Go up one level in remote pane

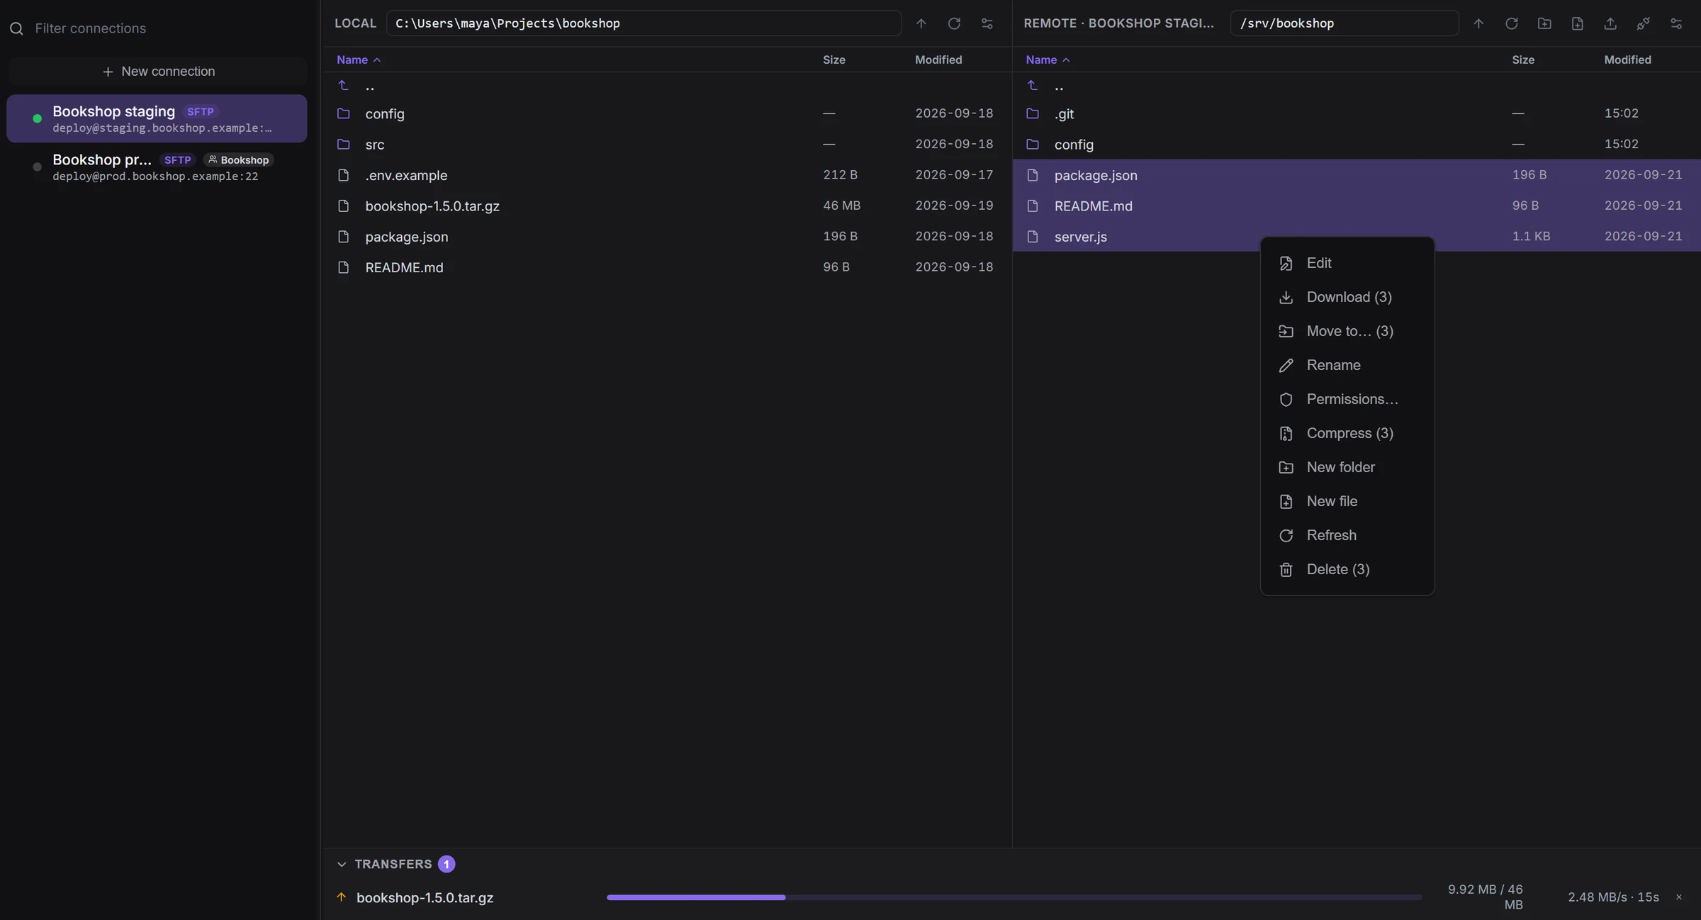[x=1478, y=23]
